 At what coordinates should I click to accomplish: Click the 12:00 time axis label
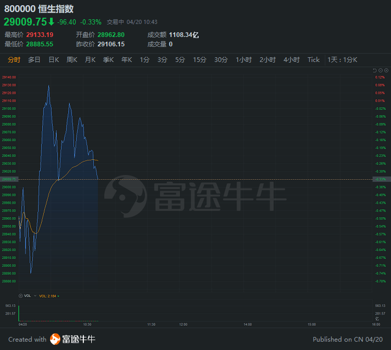click(184, 324)
